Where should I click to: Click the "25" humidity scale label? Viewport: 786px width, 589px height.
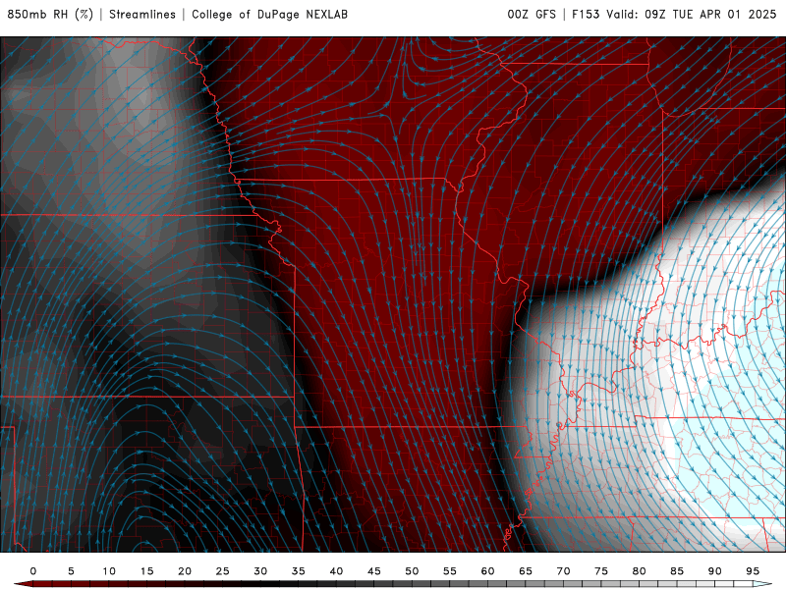pyautogui.click(x=223, y=571)
